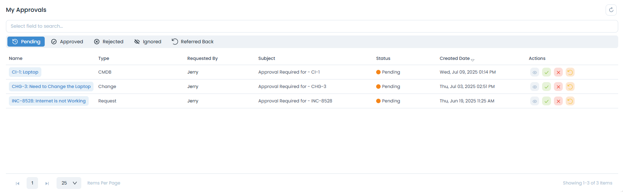Open the CHG-3: Need to Change the Laptop link

point(51,87)
